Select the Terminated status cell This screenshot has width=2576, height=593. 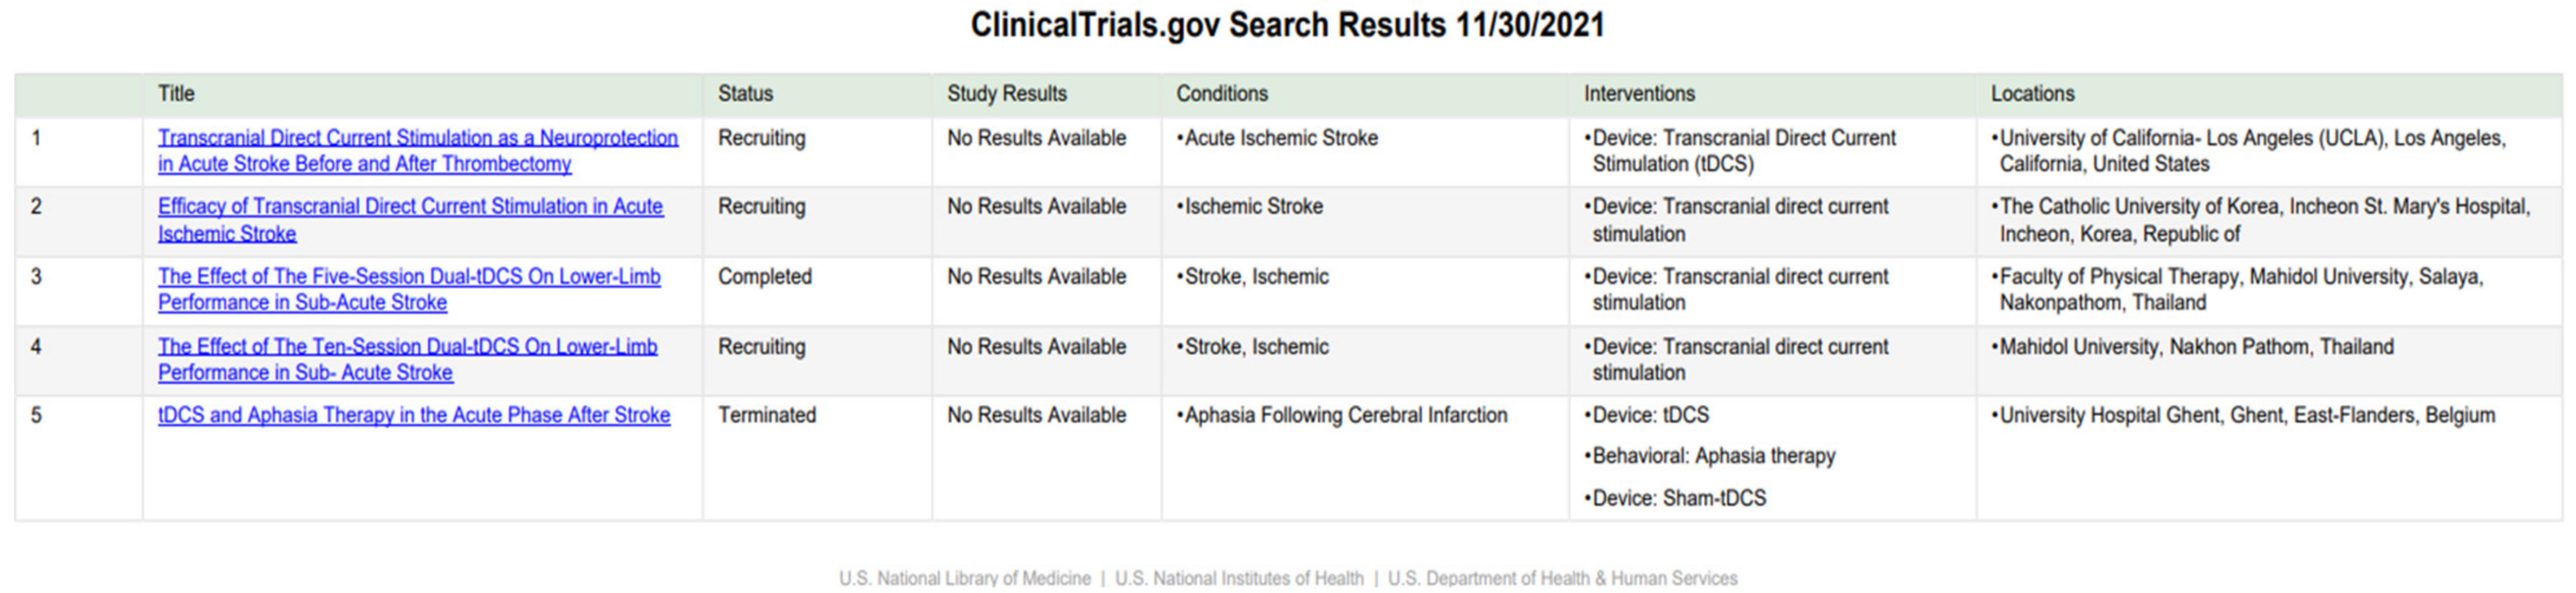coord(767,415)
